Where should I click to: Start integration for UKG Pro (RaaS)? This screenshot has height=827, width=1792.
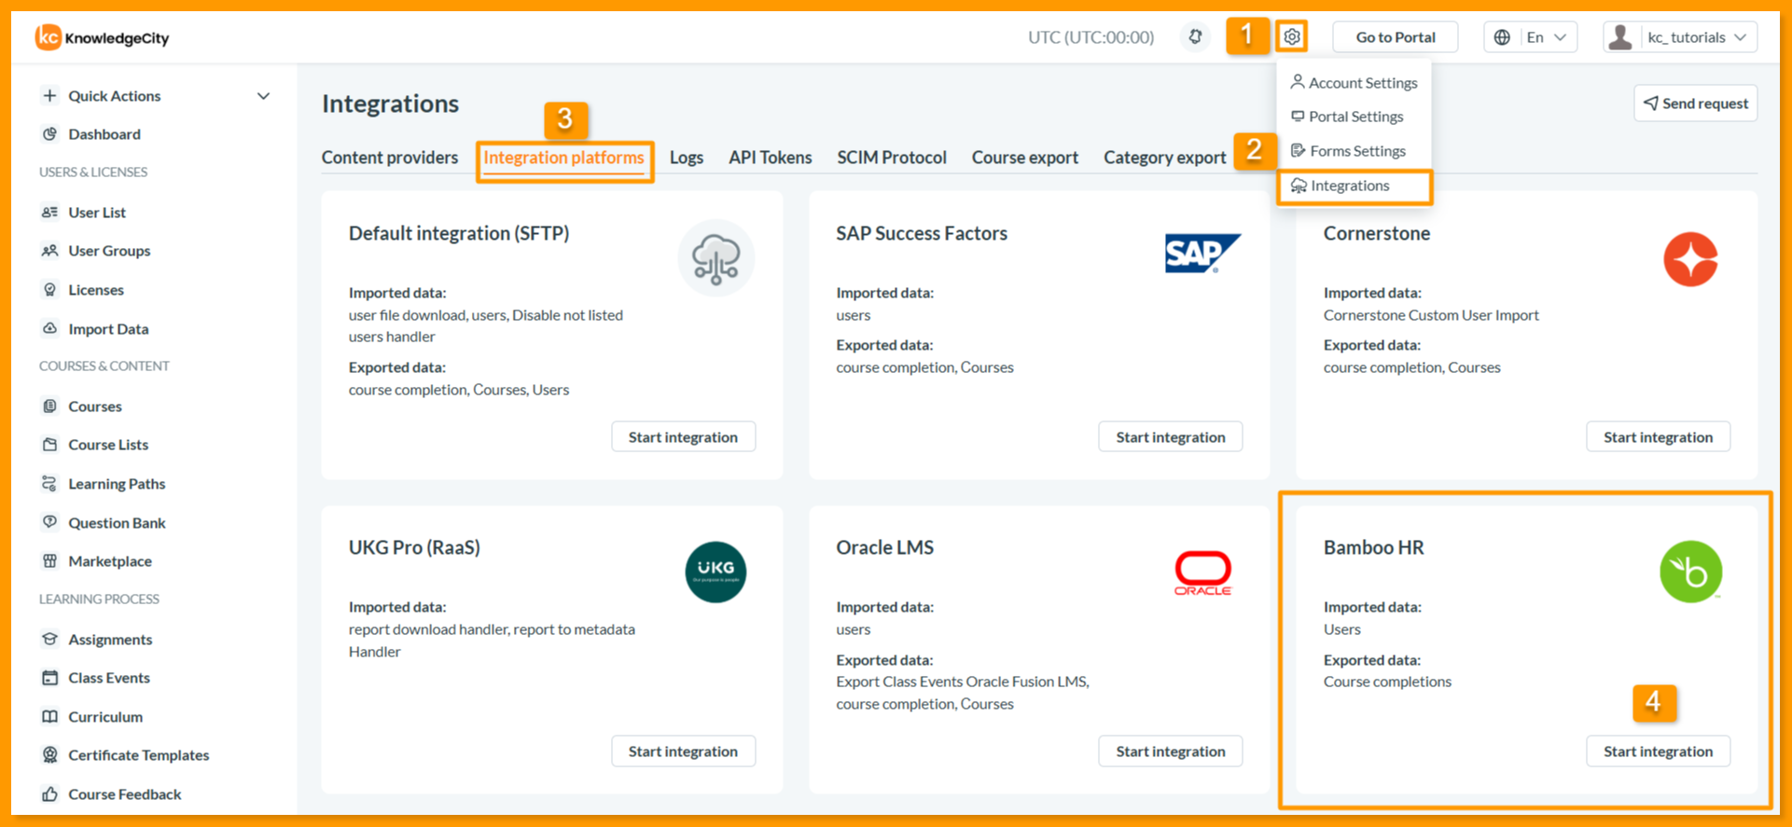(684, 751)
